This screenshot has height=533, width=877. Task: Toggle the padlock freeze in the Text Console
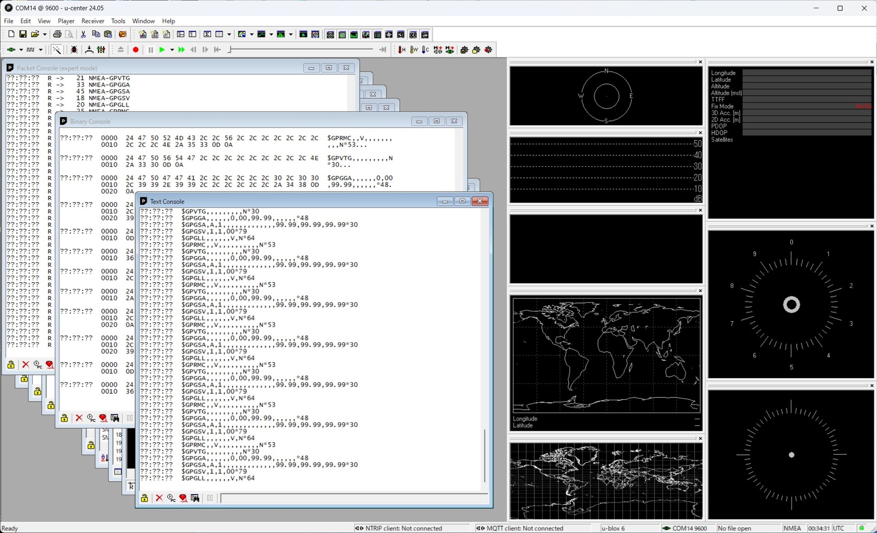[144, 498]
